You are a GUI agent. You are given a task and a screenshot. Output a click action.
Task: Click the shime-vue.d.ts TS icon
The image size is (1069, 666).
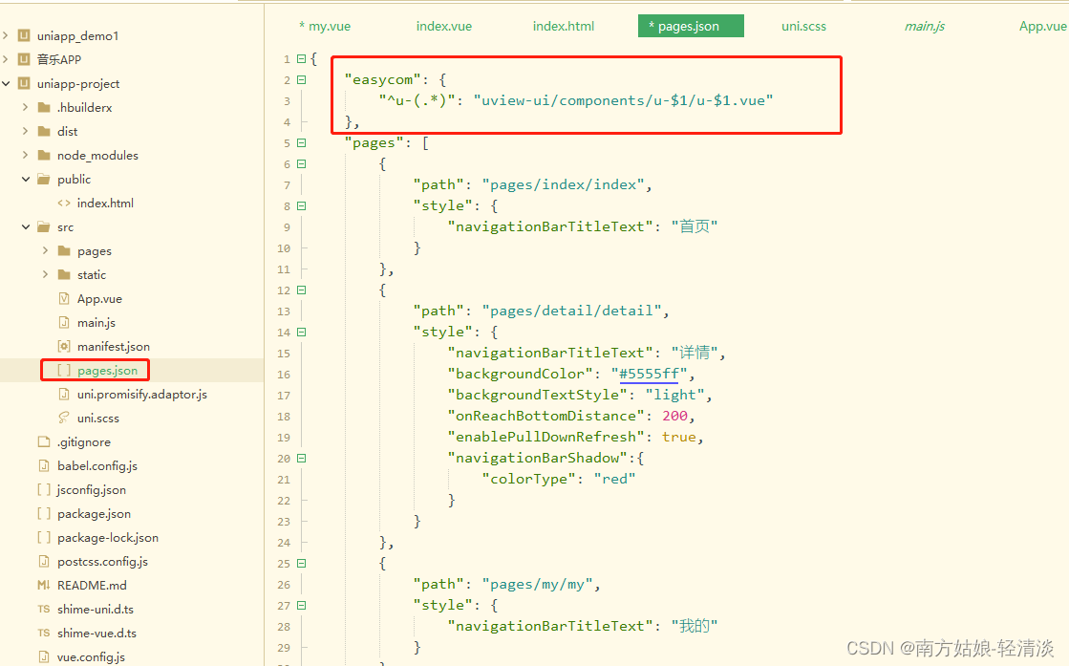pyautogui.click(x=44, y=633)
